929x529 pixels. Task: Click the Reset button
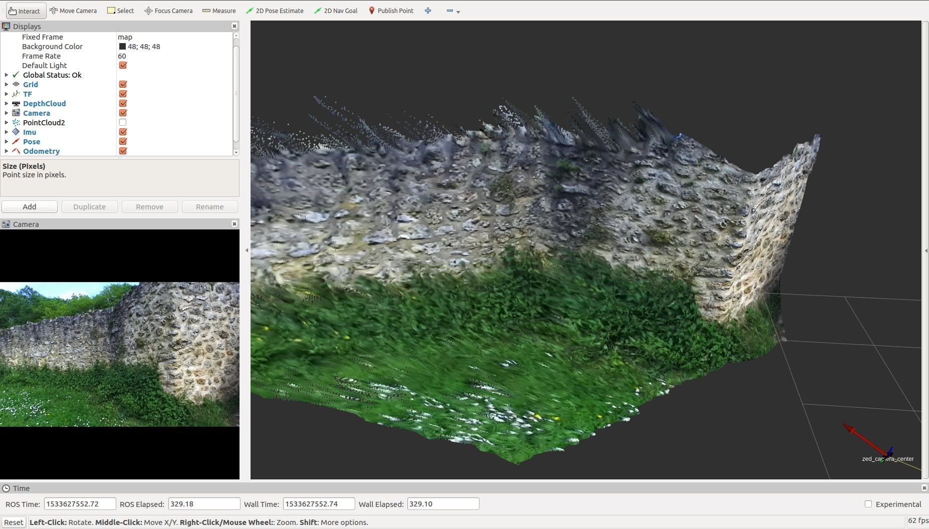14,522
